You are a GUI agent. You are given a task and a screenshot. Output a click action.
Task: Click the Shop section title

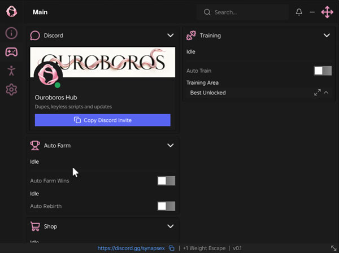(x=50, y=226)
